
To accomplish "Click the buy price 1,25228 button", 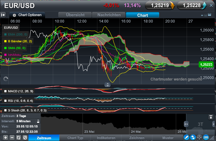I will coord(192,6).
